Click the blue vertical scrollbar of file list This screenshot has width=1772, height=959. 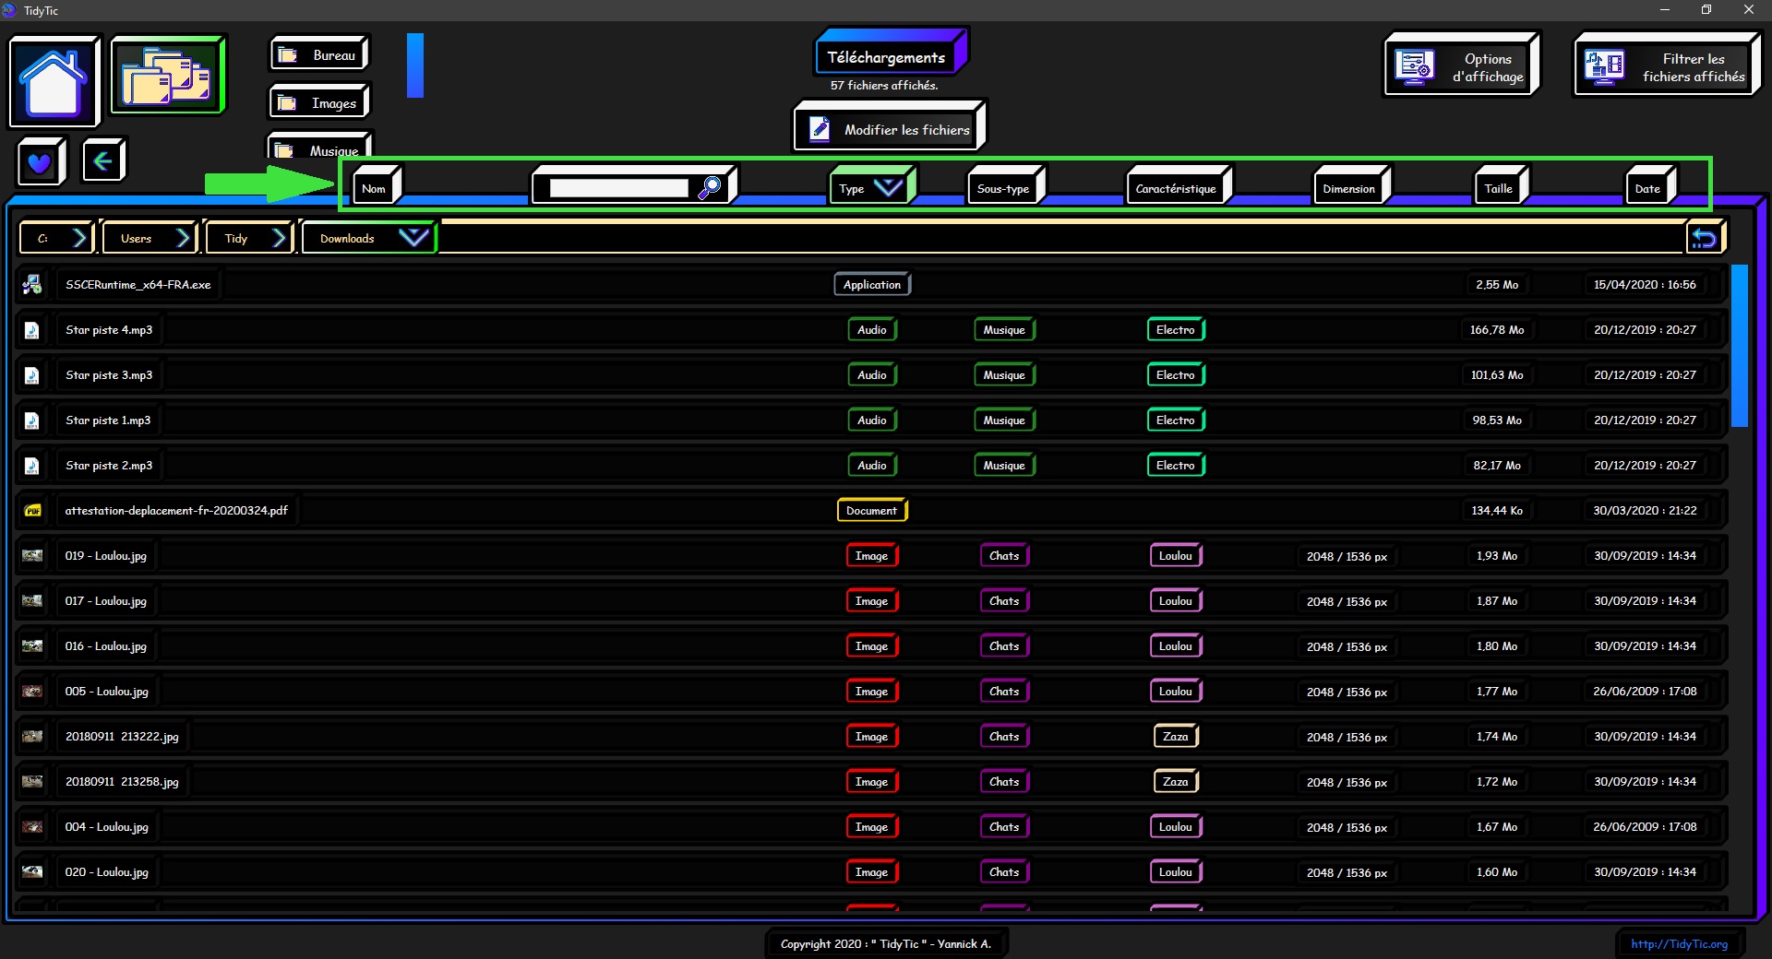[x=1739, y=346]
